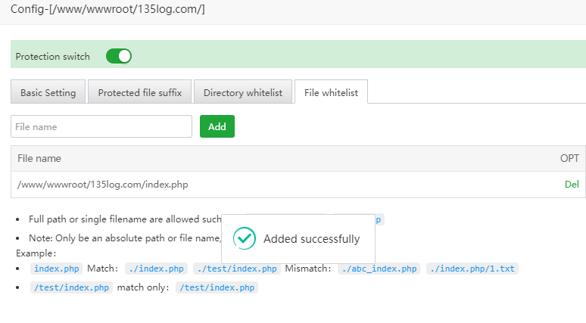Image resolution: width=586 pixels, height=323 pixels.
Task: Click the ./test/index.php match example tag
Action: point(237,269)
